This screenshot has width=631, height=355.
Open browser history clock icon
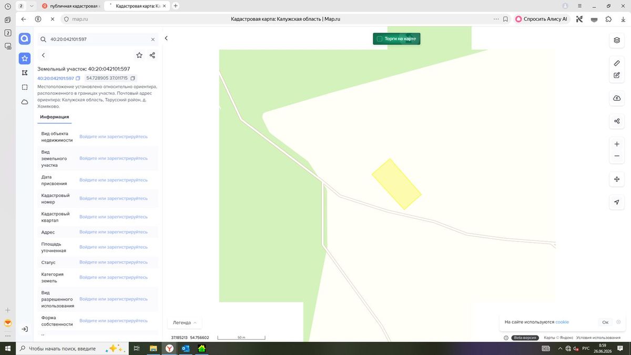8,6
